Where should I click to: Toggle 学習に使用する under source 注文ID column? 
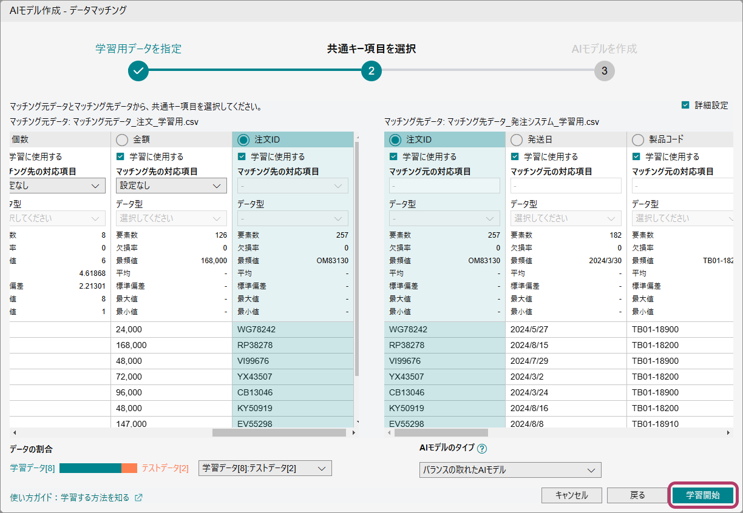click(242, 156)
